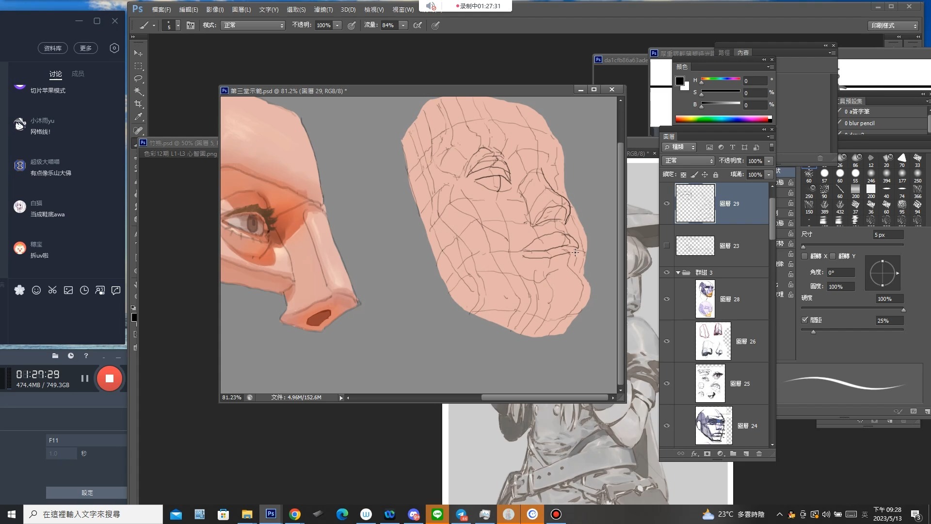
Task: Collapse the 群組 3 layer group
Action: 678,273
